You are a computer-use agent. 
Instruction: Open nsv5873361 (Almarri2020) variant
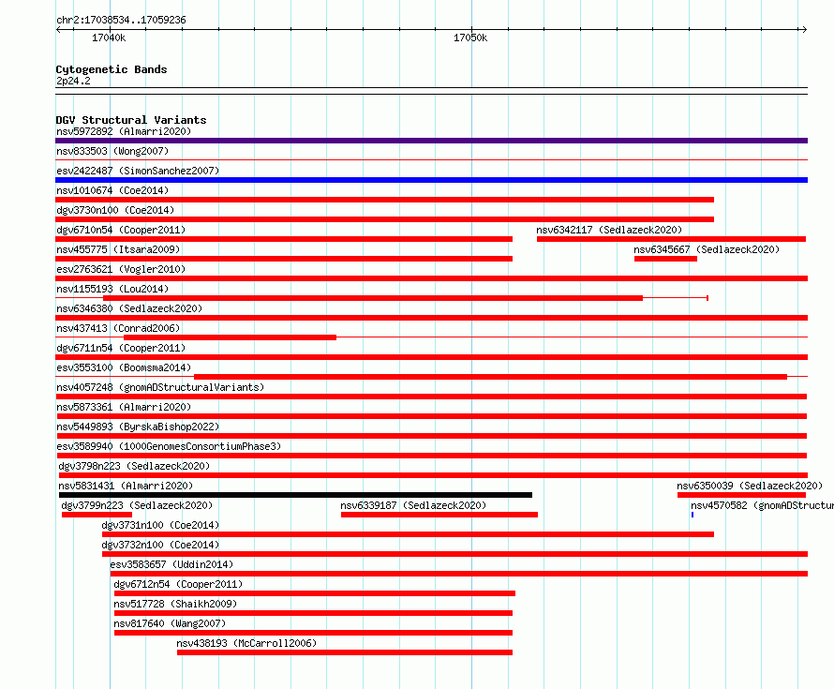[x=124, y=407]
